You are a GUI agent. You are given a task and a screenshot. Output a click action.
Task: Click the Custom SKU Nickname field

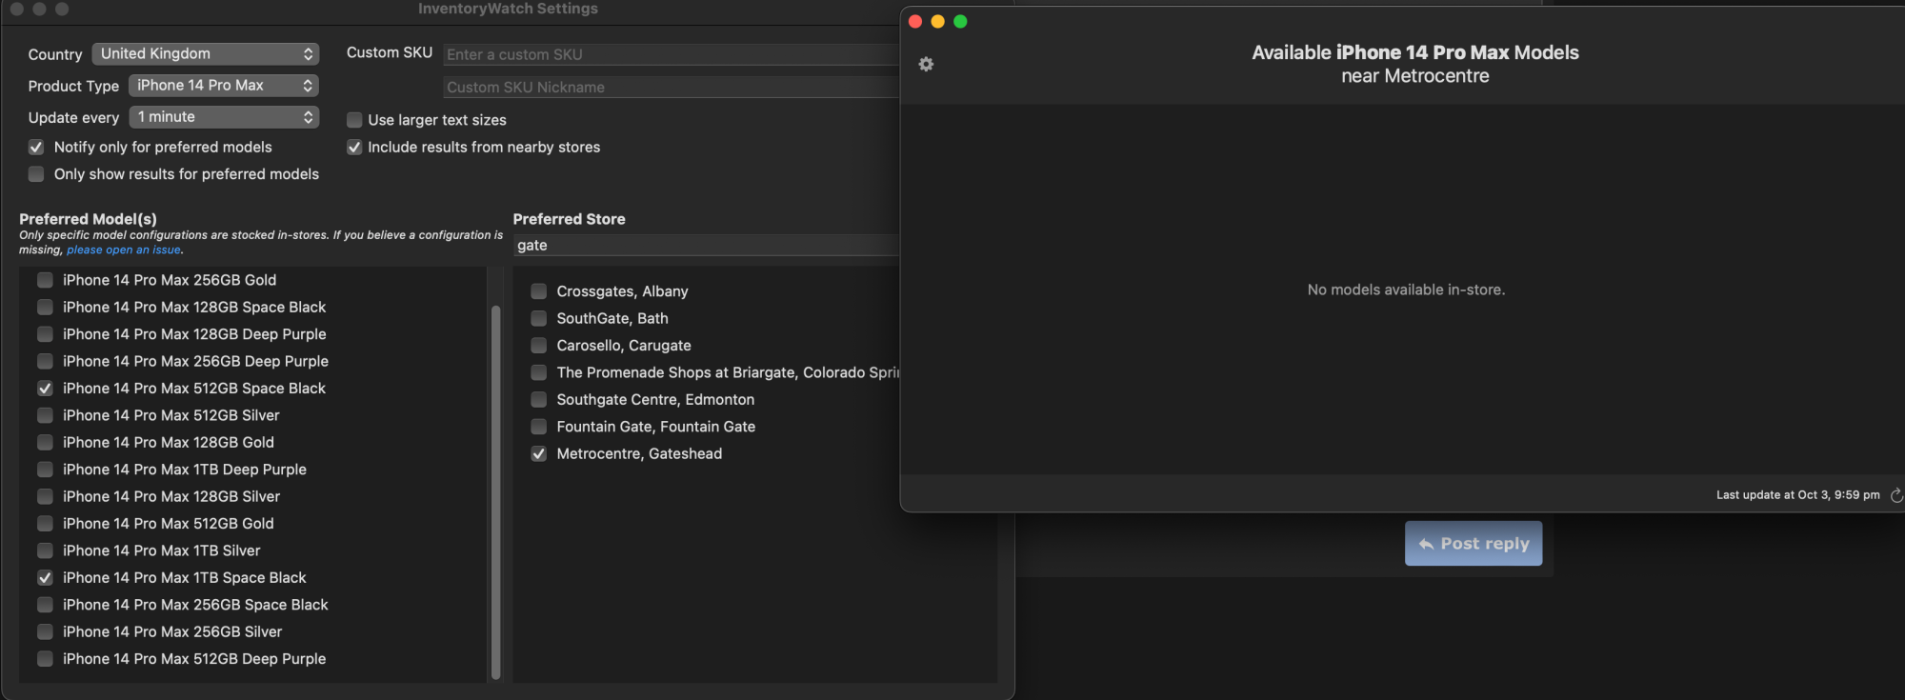[672, 87]
